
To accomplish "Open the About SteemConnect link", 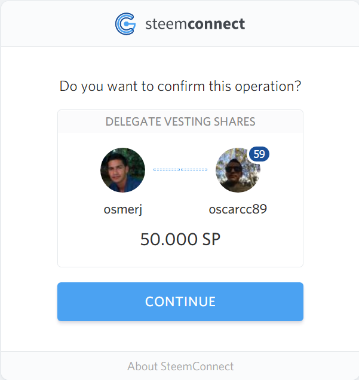I will click(x=180, y=366).
